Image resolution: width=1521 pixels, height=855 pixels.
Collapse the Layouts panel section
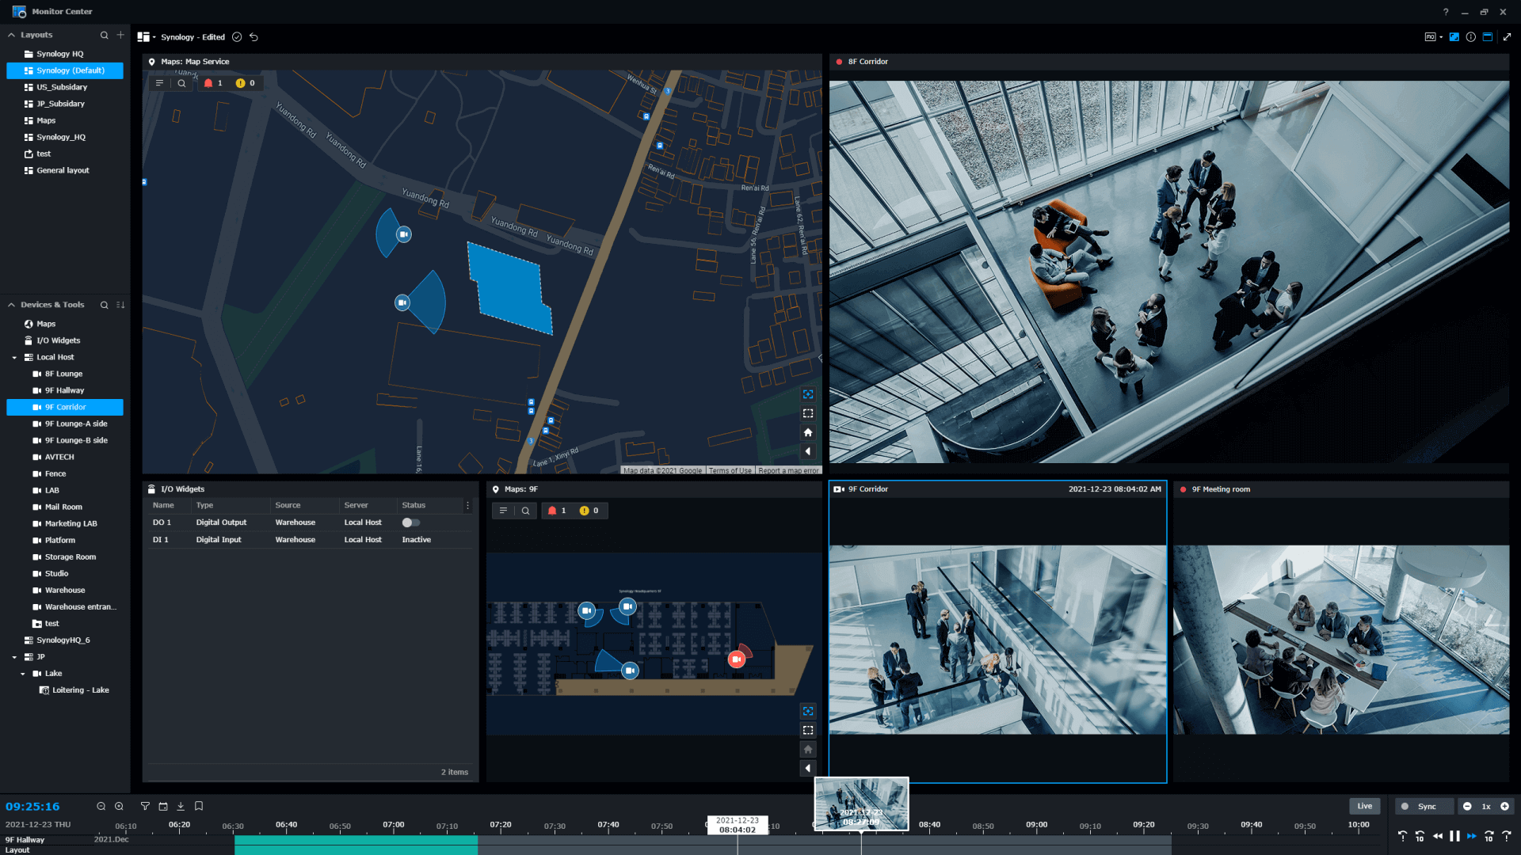[10, 35]
